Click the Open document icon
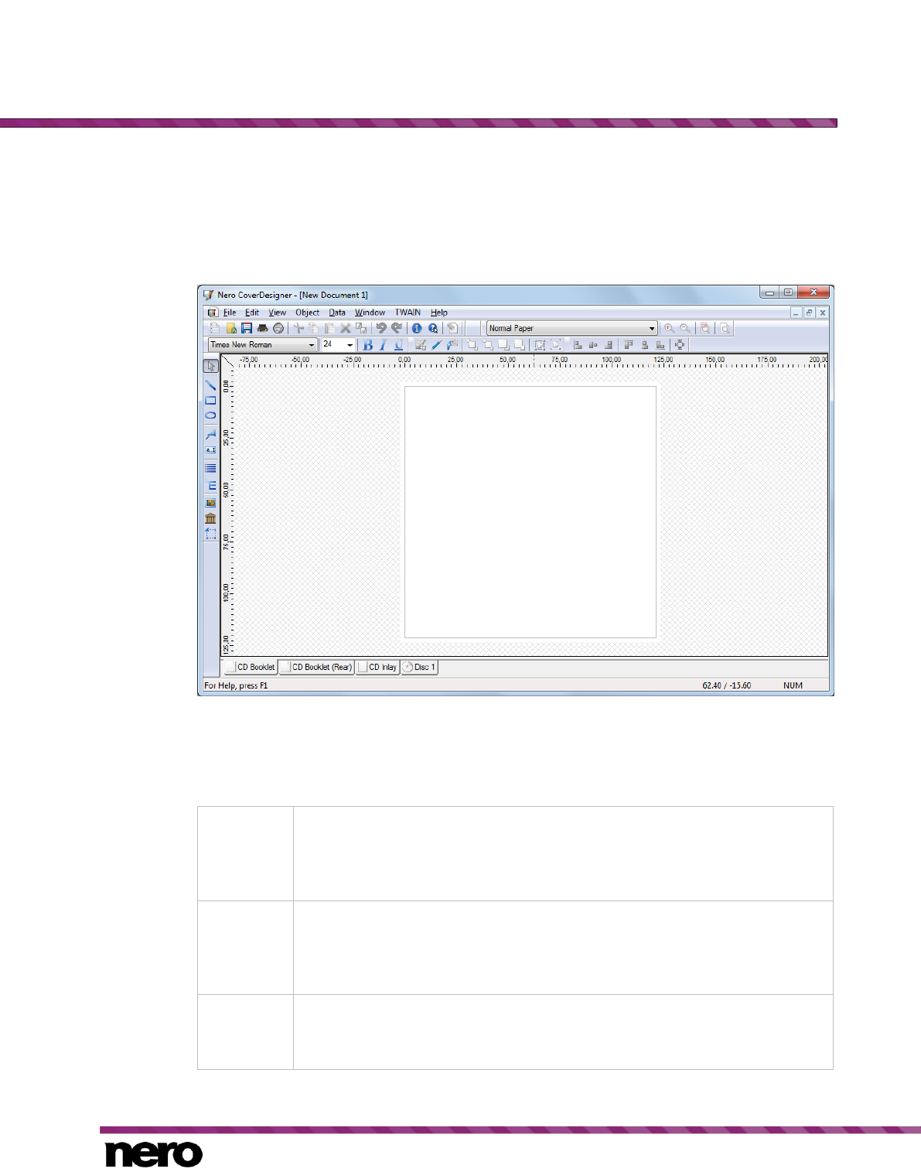This screenshot has height=1172, width=921. click(x=230, y=328)
